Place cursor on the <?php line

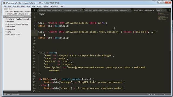[x=42, y=14]
